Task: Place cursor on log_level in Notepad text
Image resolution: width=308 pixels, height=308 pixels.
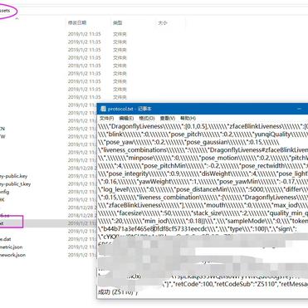Action: point(116,189)
